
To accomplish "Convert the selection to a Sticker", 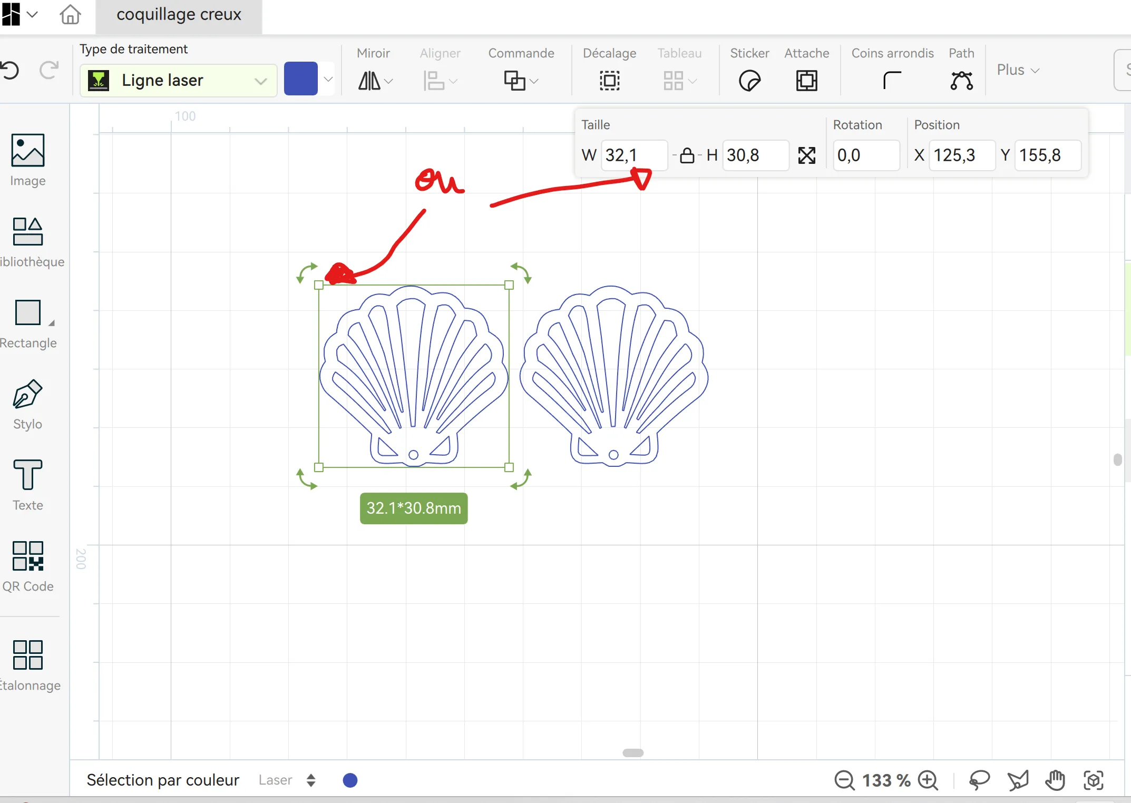I will click(749, 80).
